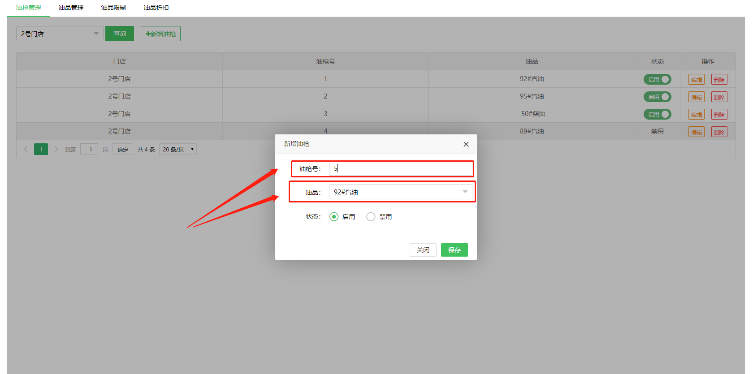Viewport: 753px width, 374px height.
Task: Click the green 保存 button
Action: (454, 250)
